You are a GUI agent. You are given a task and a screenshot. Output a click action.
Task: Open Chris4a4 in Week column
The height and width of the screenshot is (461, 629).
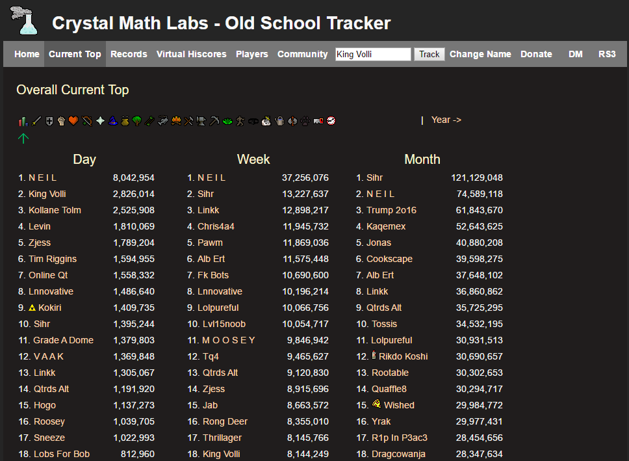pyautogui.click(x=216, y=226)
